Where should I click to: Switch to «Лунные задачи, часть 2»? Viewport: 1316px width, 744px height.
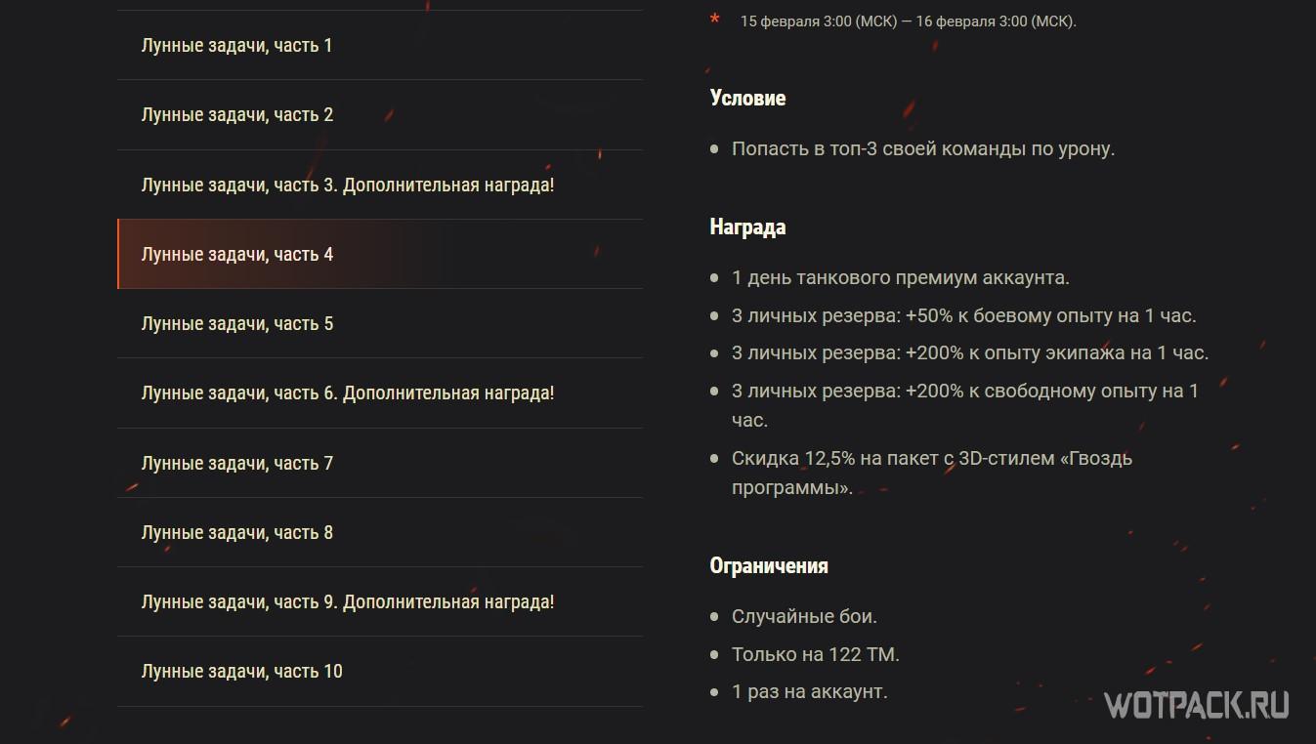237,114
